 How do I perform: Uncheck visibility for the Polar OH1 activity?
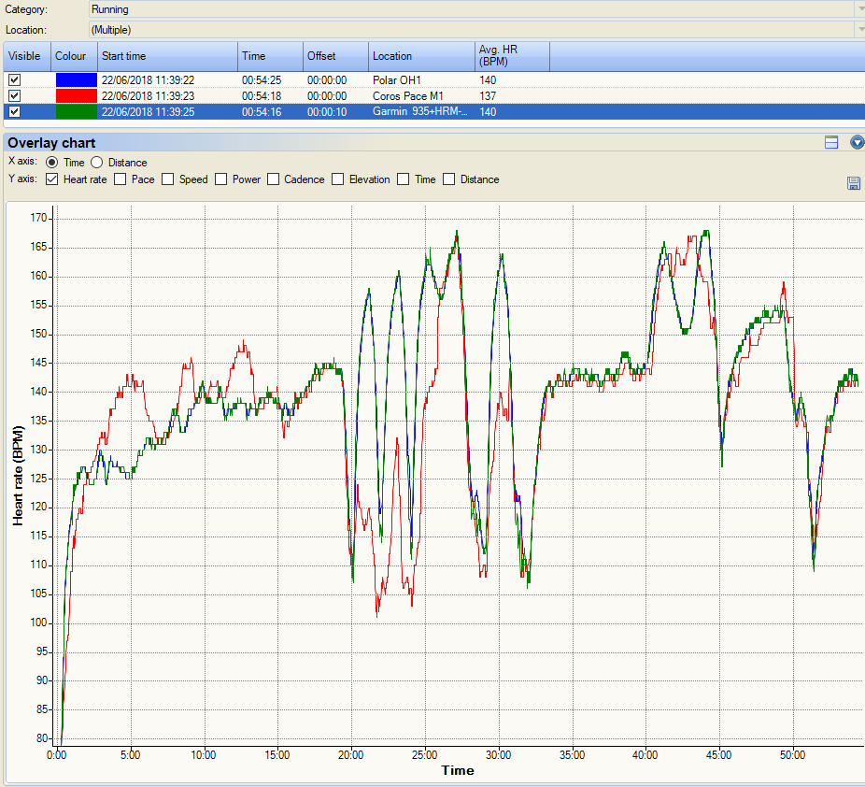tap(14, 80)
